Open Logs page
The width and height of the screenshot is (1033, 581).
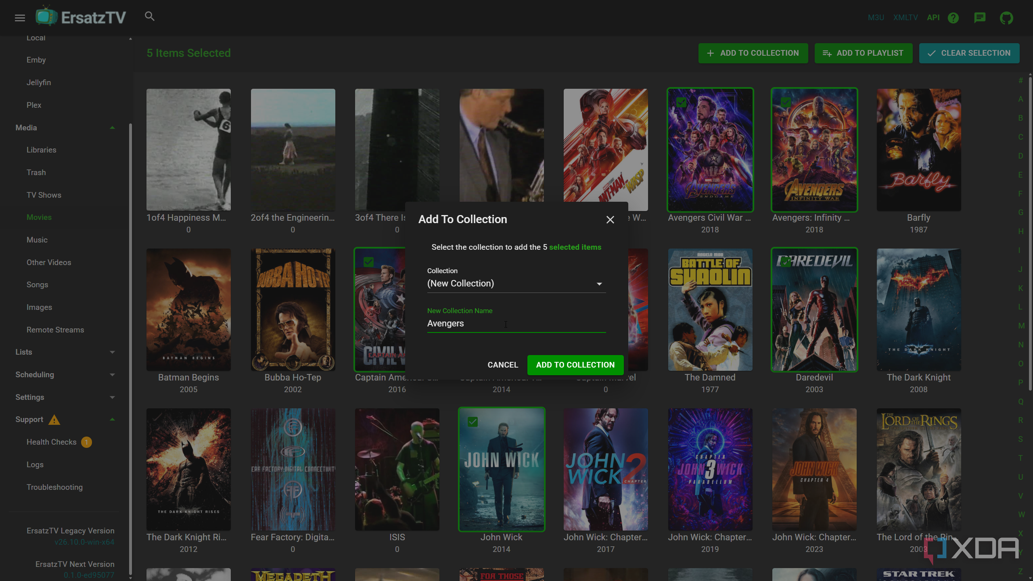35,465
